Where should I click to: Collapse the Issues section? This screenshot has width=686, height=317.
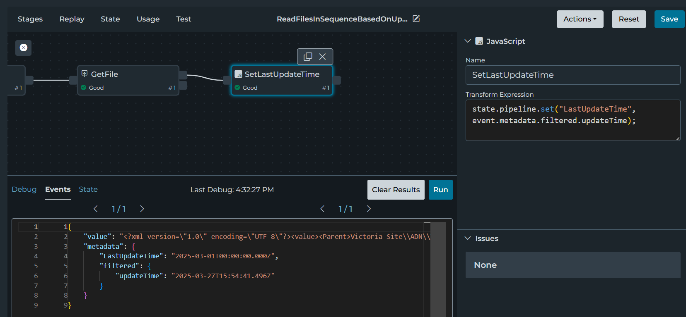(468, 238)
